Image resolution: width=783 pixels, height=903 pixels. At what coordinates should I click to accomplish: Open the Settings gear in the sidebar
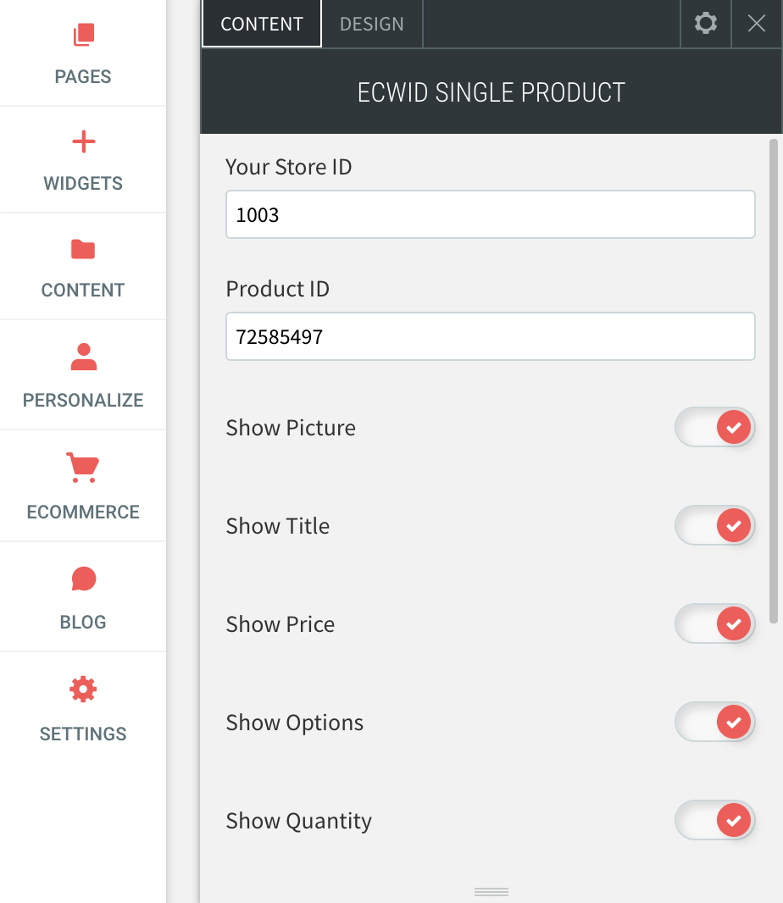coord(83,690)
